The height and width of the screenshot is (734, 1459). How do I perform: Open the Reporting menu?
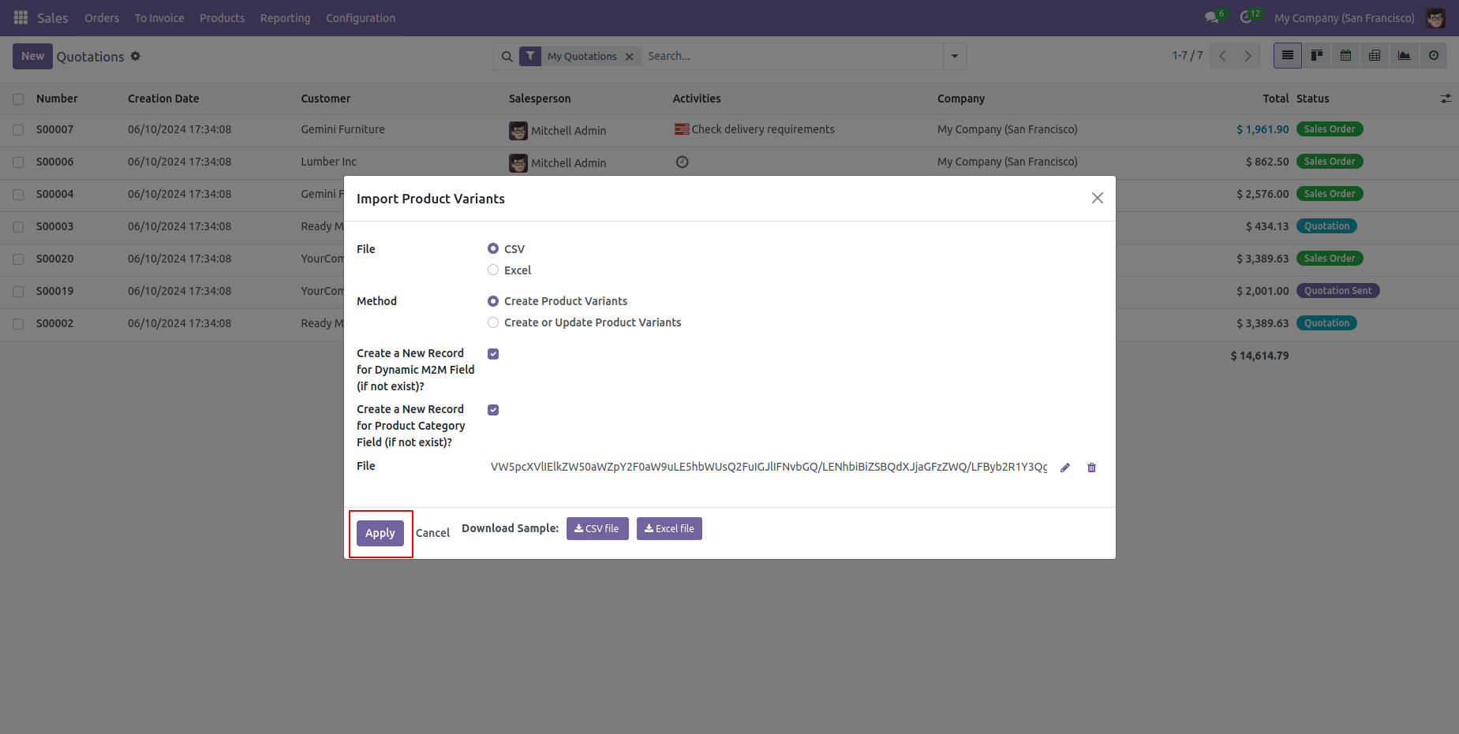click(285, 18)
